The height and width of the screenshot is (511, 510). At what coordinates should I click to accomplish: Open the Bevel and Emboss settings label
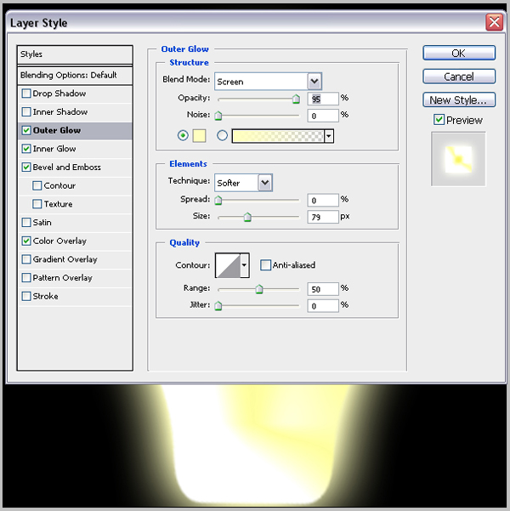[67, 167]
